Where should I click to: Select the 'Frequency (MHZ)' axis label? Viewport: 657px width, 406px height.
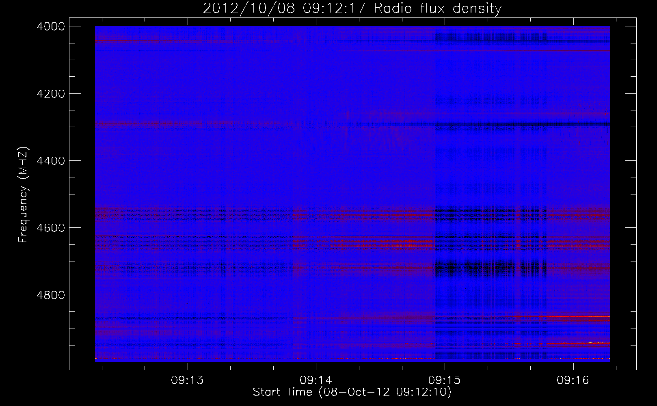[24, 195]
